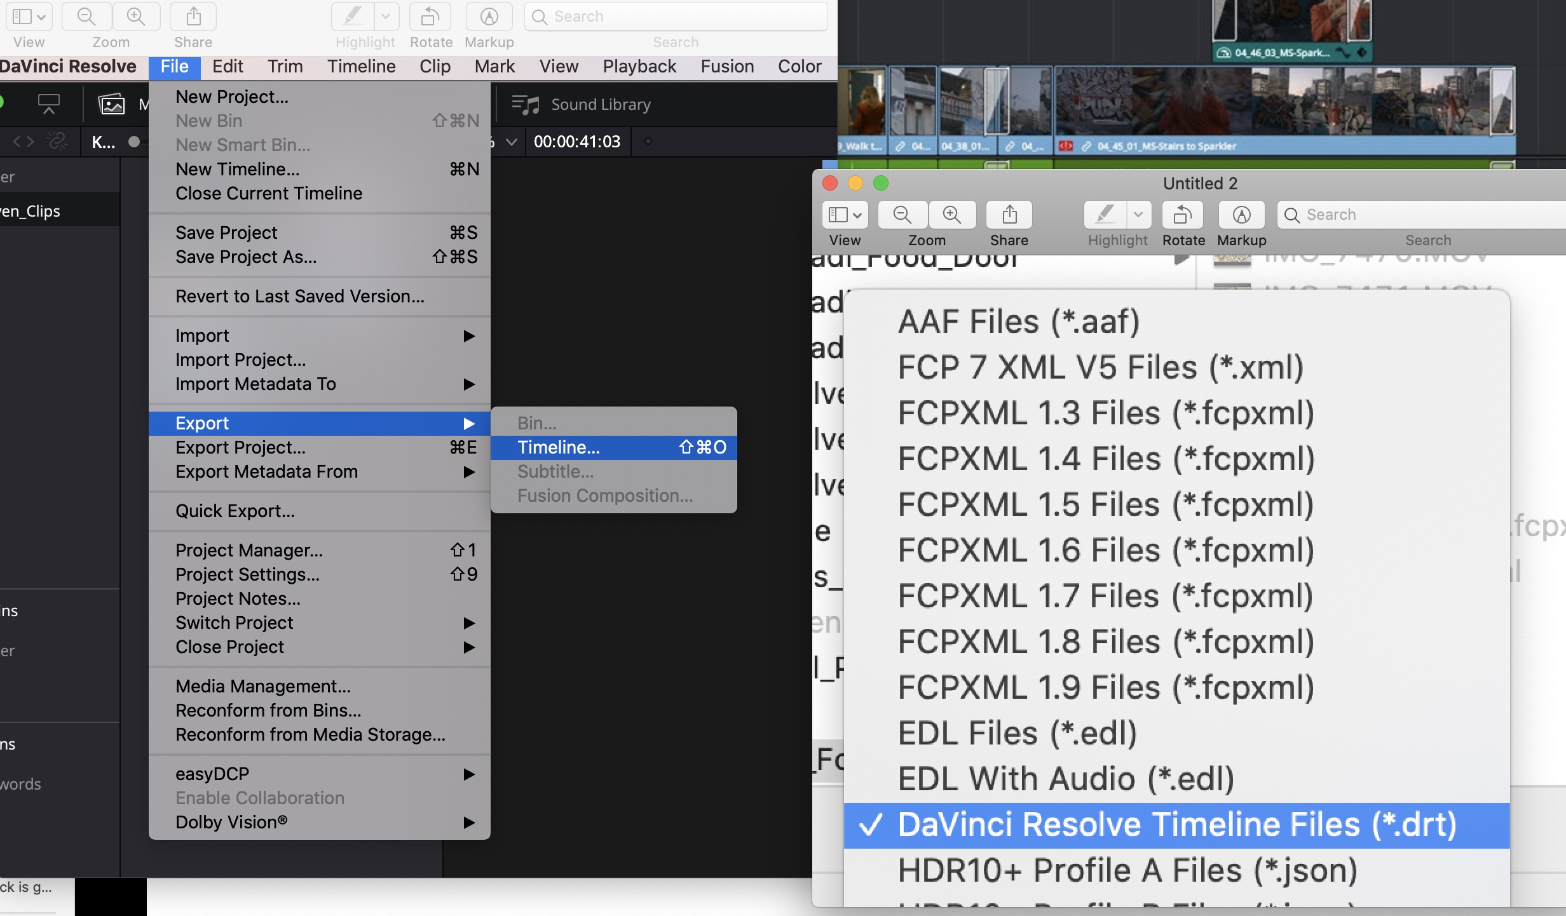Image resolution: width=1566 pixels, height=916 pixels.
Task: Select EDL Files (*.edl) format
Action: tap(1177, 733)
